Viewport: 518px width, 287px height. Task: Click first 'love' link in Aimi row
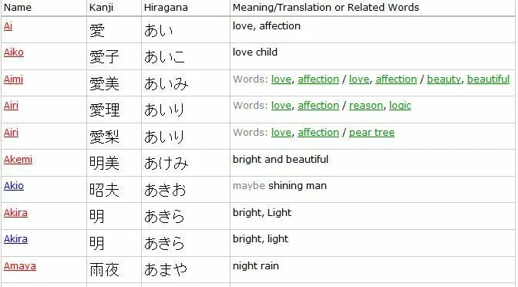[x=281, y=79]
